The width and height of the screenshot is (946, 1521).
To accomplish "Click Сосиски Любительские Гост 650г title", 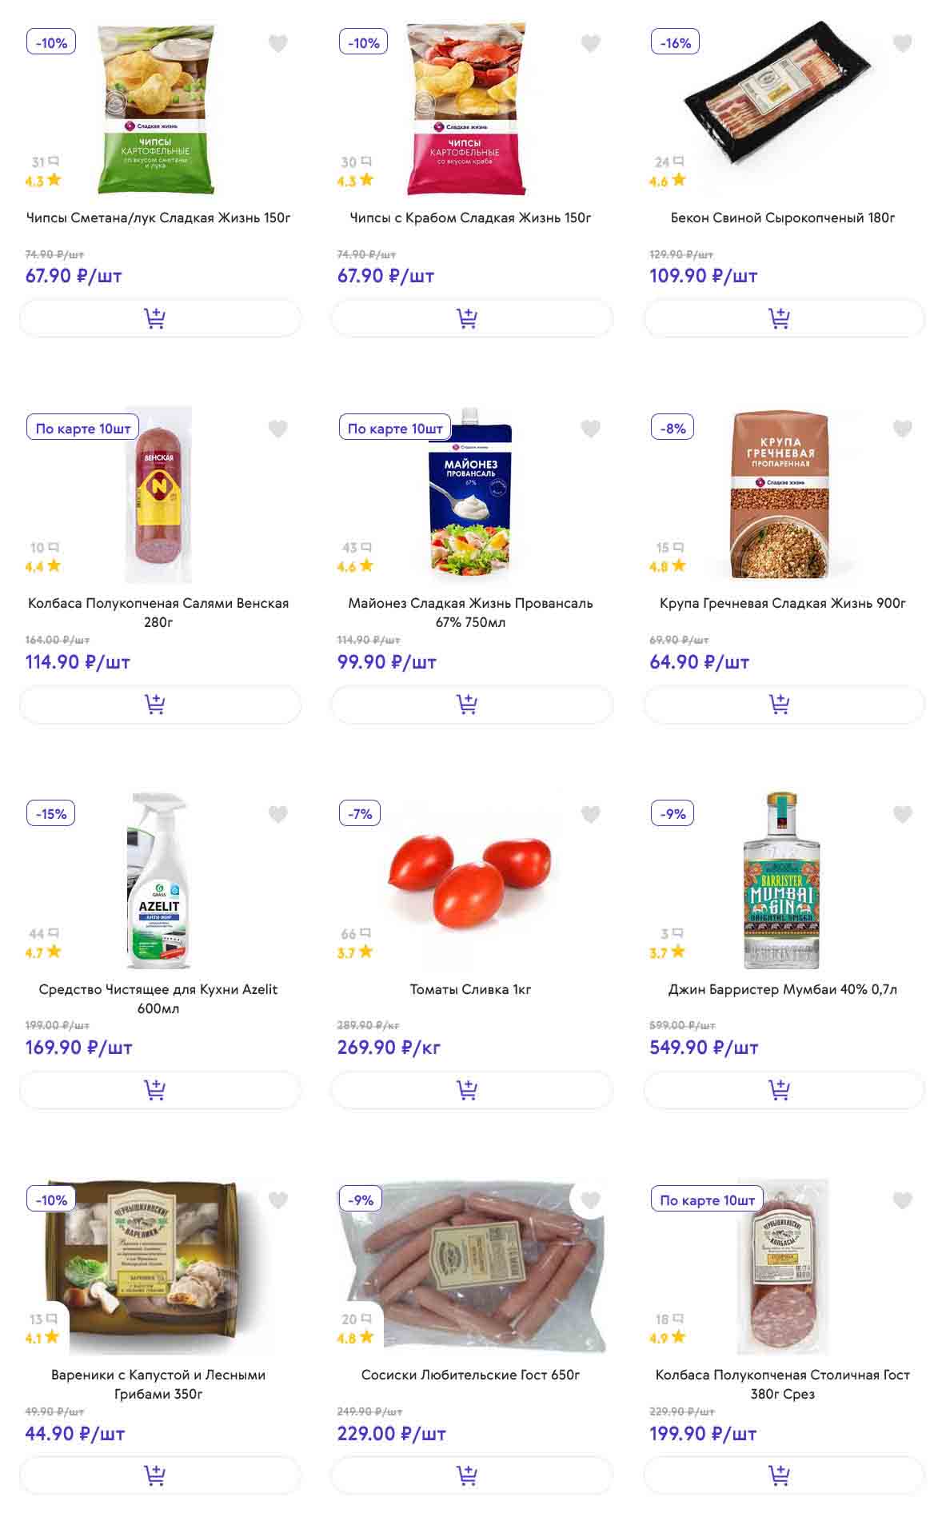I will click(470, 1375).
